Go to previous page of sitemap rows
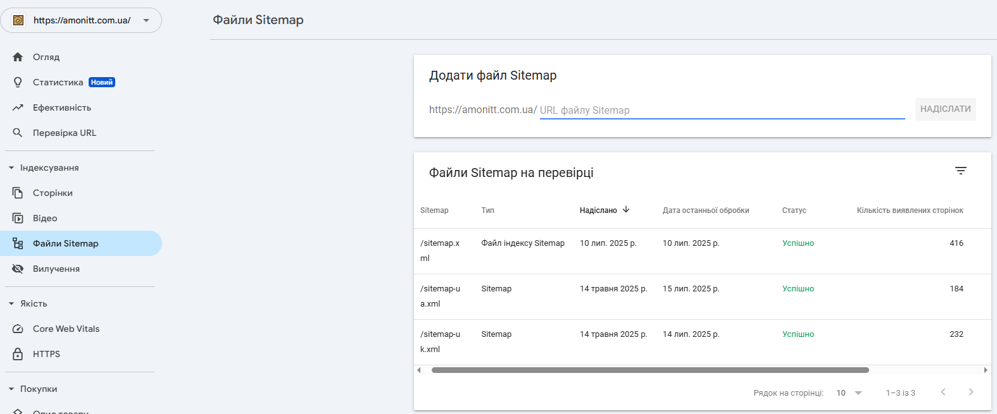The width and height of the screenshot is (997, 414). pyautogui.click(x=943, y=393)
